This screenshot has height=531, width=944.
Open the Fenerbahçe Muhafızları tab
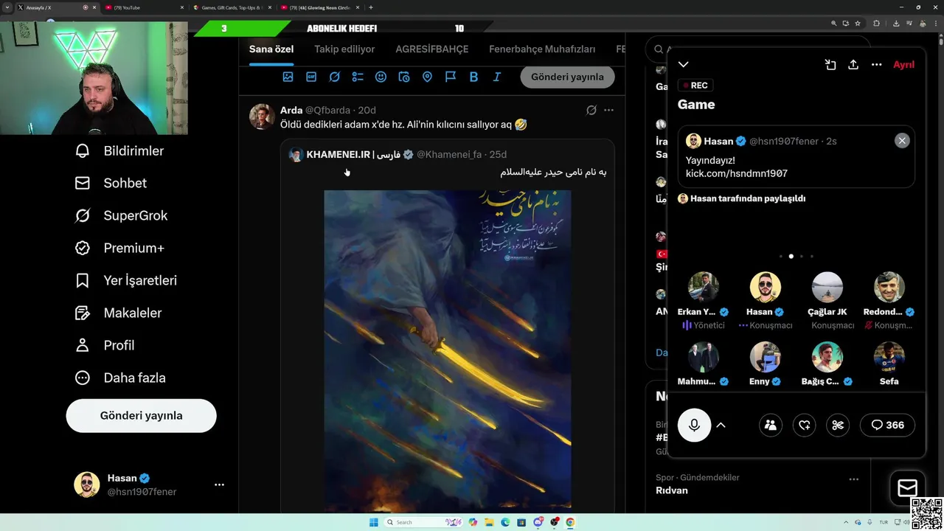coord(542,49)
